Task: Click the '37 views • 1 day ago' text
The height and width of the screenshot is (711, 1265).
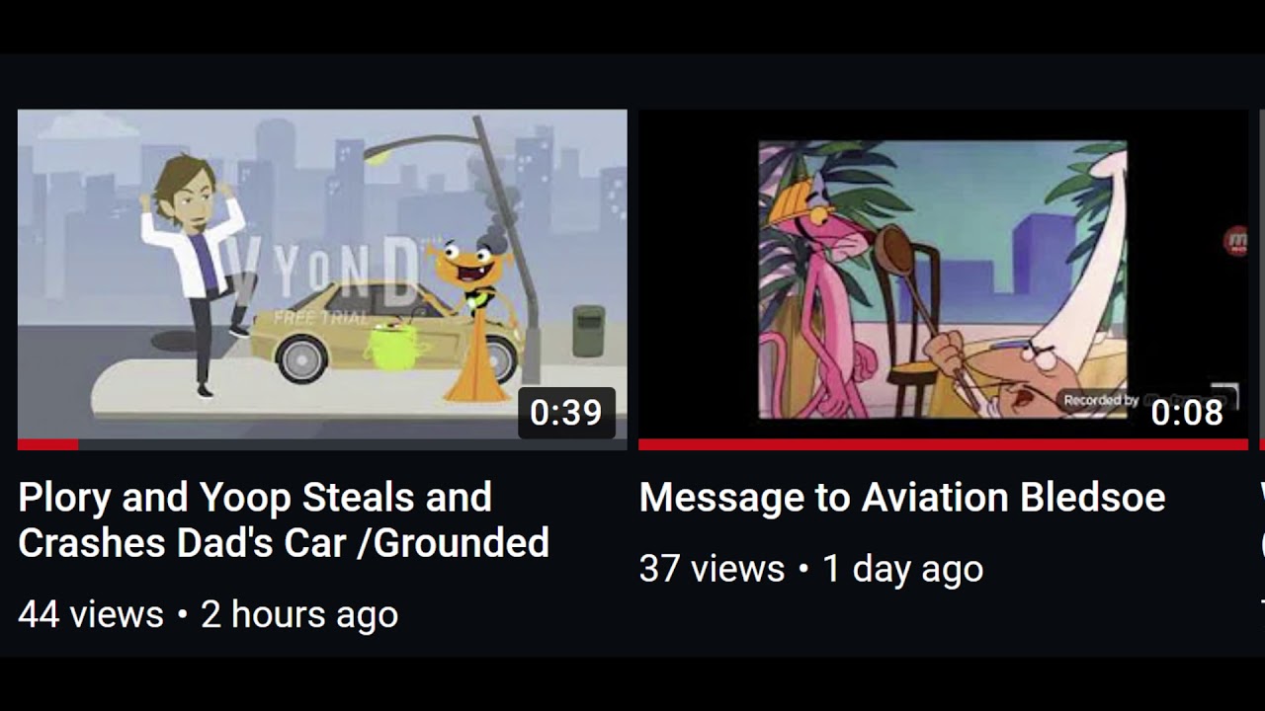Action: (x=810, y=569)
